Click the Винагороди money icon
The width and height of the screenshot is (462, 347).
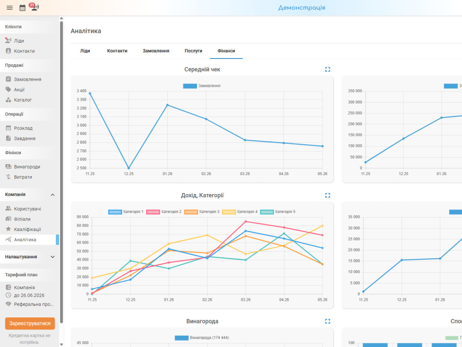(x=8, y=166)
